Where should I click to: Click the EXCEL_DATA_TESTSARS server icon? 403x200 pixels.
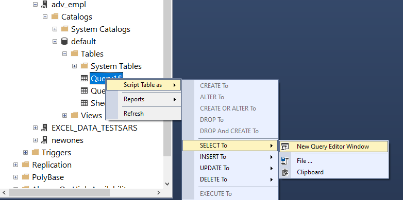(x=44, y=128)
